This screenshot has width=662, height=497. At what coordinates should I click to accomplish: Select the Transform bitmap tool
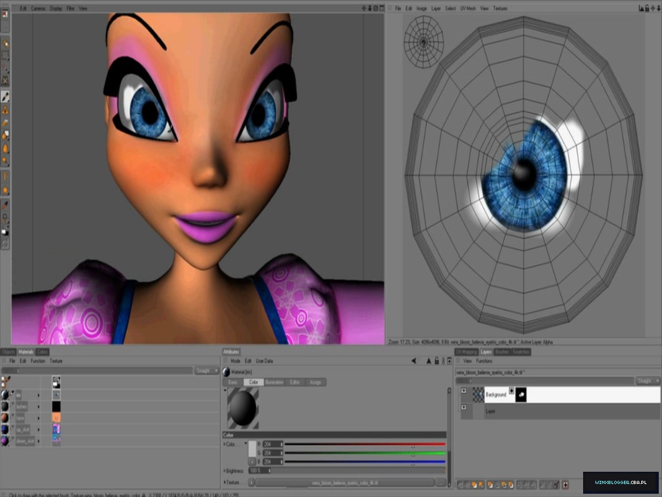(x=5, y=80)
